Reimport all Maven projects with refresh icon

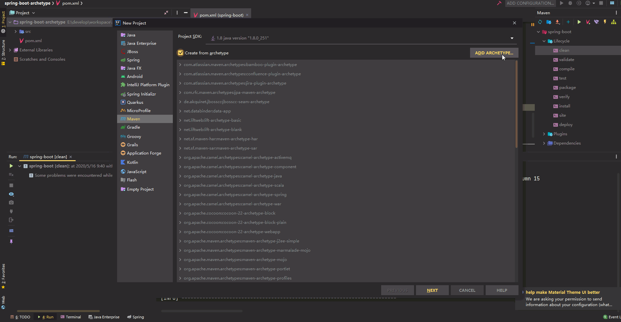pyautogui.click(x=540, y=22)
